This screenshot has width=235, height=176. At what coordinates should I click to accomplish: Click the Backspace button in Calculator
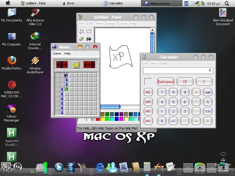coord(166,82)
